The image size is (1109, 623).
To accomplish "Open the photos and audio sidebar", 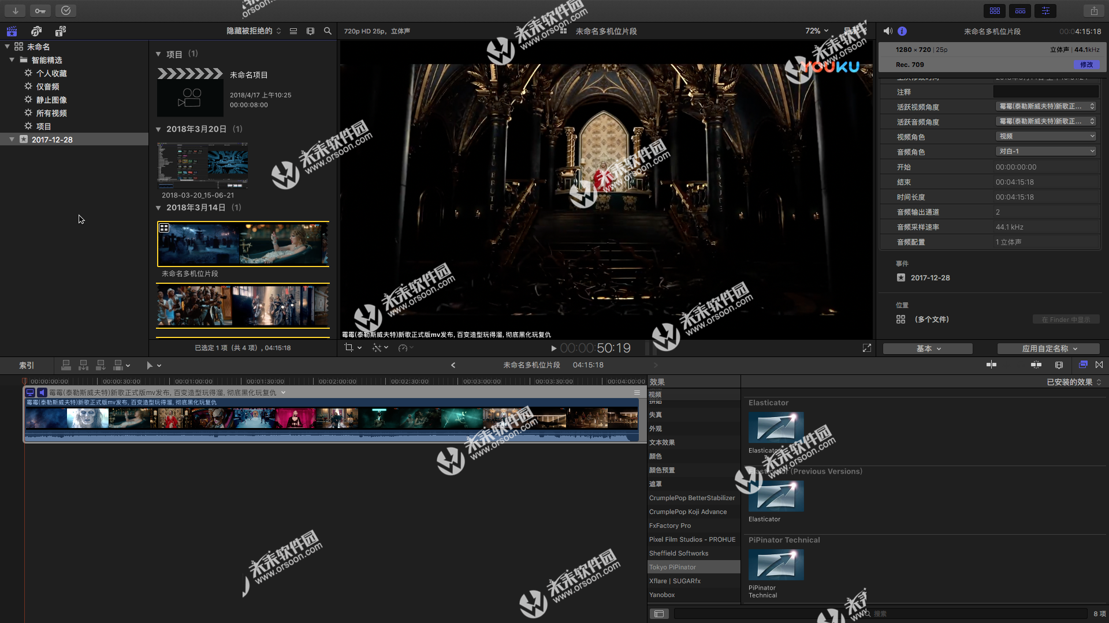I will tap(36, 31).
